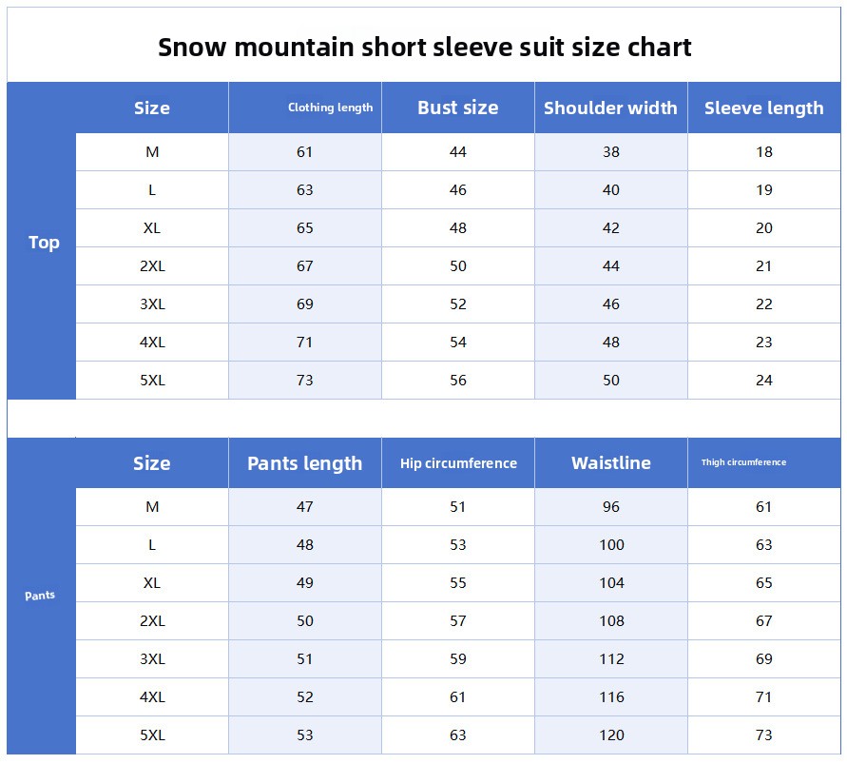Select the Pants length header
The height and width of the screenshot is (764, 847).
click(x=304, y=463)
